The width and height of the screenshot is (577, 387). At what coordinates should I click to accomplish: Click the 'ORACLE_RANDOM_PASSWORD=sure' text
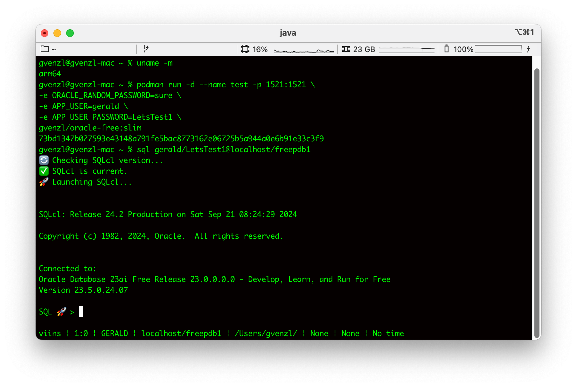click(112, 95)
